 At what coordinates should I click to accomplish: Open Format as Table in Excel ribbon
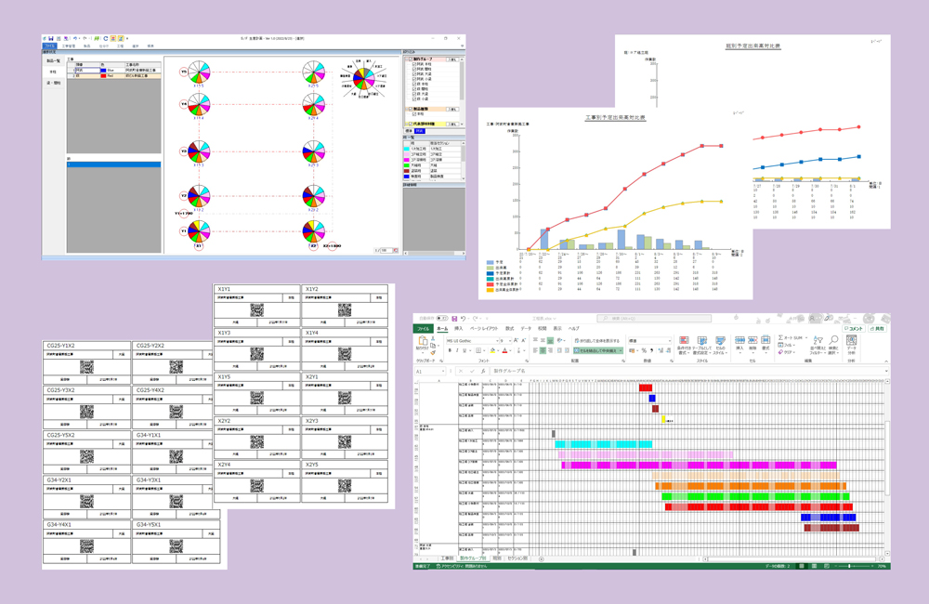click(702, 346)
